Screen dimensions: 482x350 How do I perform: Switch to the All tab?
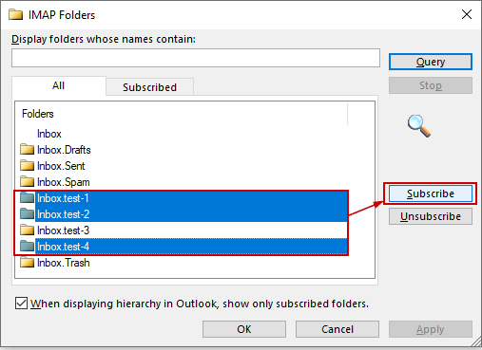click(x=59, y=85)
